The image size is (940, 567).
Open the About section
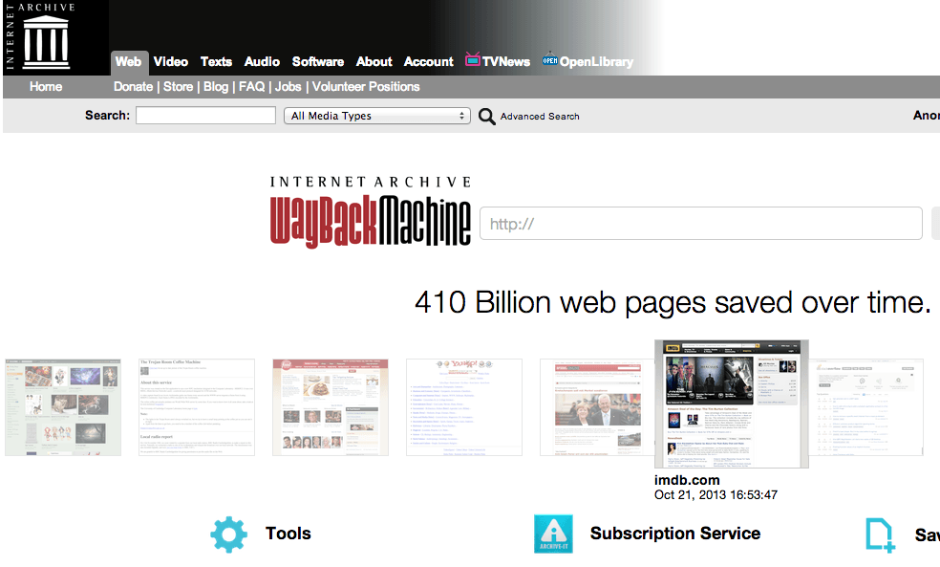coord(374,62)
